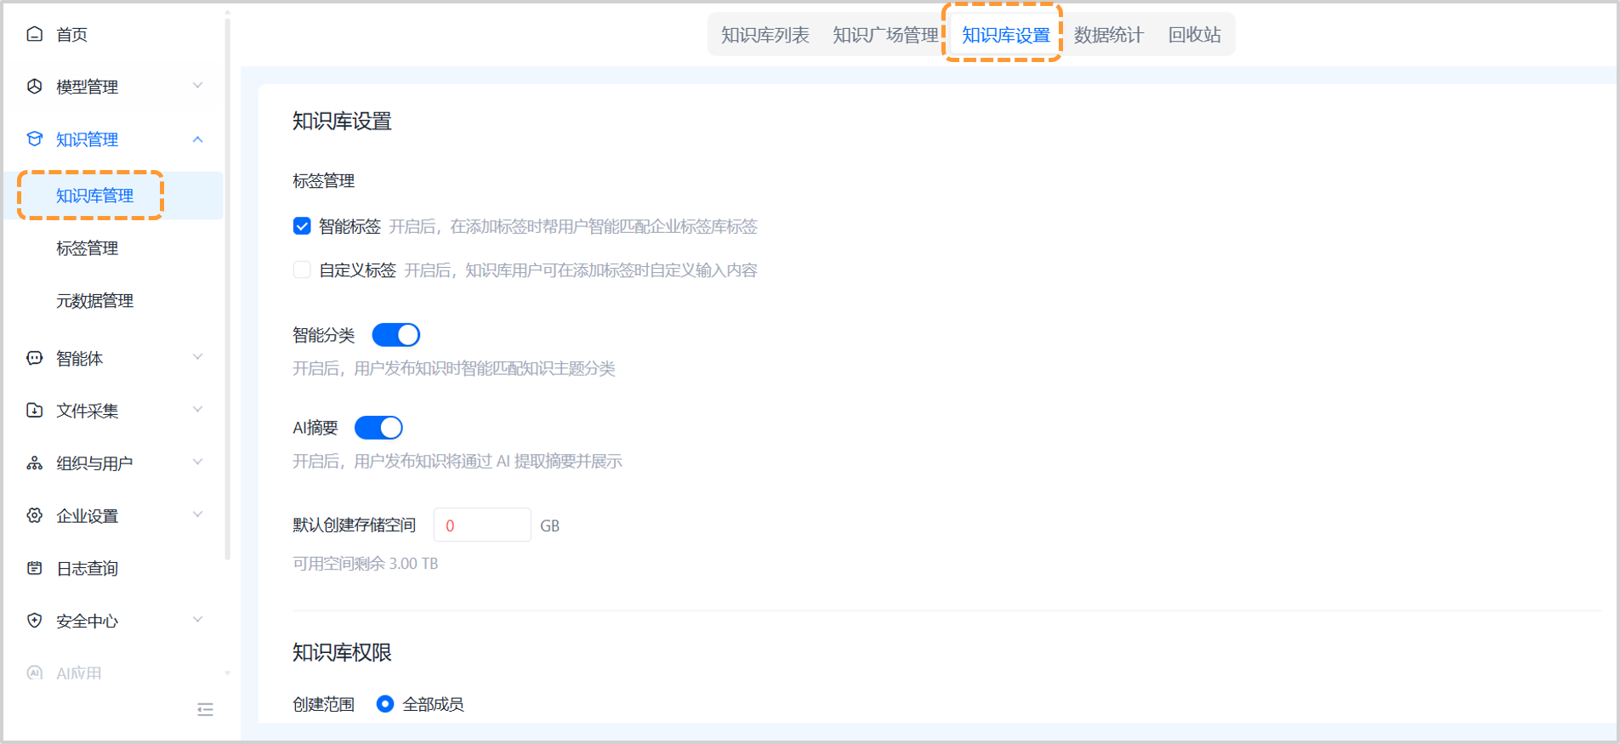The width and height of the screenshot is (1620, 744).
Task: Click the 智能体 chat bubble icon
Action: [35, 358]
